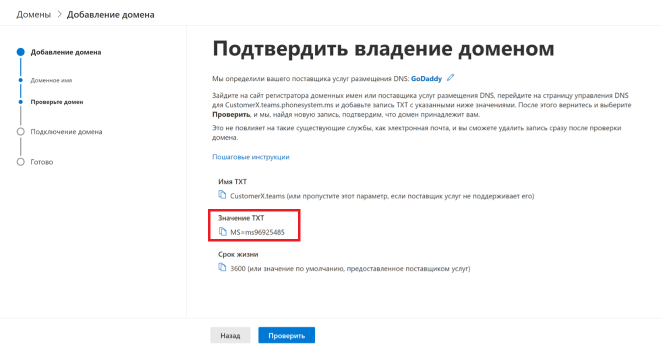Select the Проверьте домен sub-step
The height and width of the screenshot is (350, 663).
pyautogui.click(x=56, y=102)
